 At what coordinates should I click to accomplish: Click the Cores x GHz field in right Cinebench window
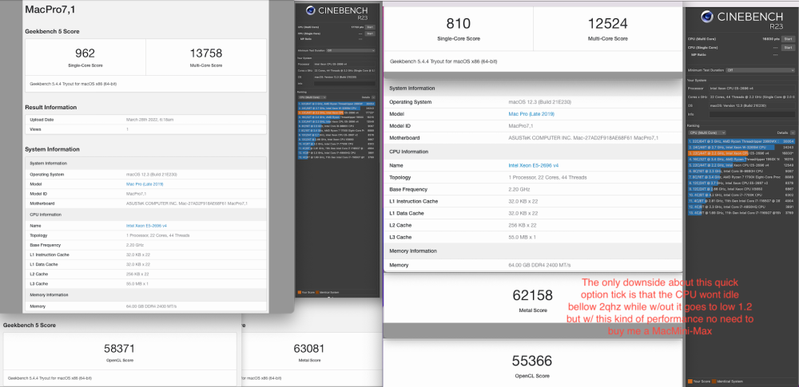coord(752,97)
